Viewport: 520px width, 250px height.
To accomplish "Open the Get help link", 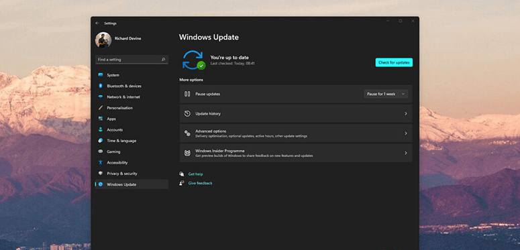I will (x=195, y=174).
